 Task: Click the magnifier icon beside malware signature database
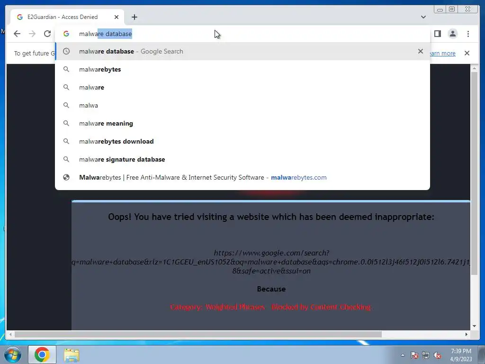coord(66,159)
